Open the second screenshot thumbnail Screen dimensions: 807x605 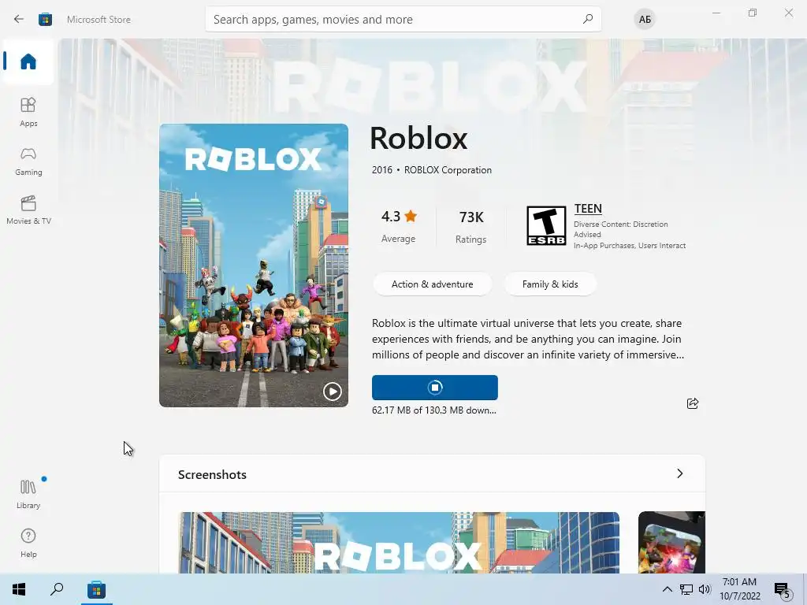671,542
